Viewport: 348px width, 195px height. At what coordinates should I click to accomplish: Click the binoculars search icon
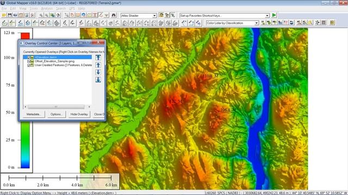coord(114,15)
